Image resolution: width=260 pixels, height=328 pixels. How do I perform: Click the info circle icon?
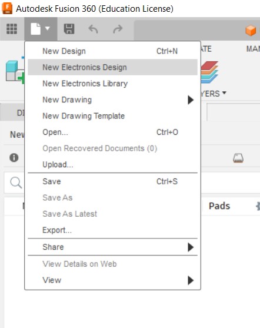coord(14,157)
